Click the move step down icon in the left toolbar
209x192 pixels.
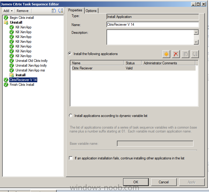point(61,11)
